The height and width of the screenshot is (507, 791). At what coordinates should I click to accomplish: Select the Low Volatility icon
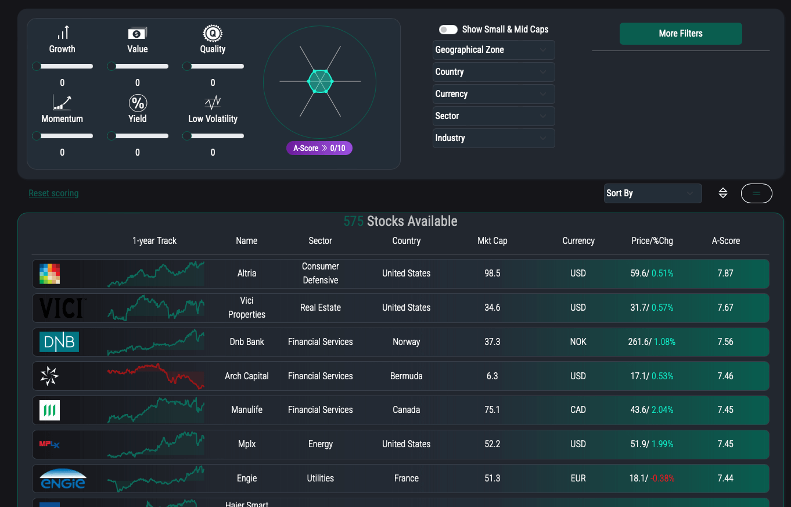pos(213,103)
